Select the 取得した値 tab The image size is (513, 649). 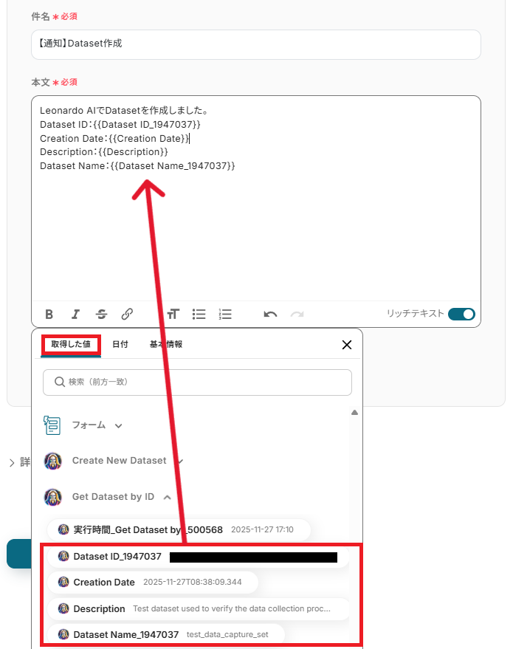coord(71,344)
